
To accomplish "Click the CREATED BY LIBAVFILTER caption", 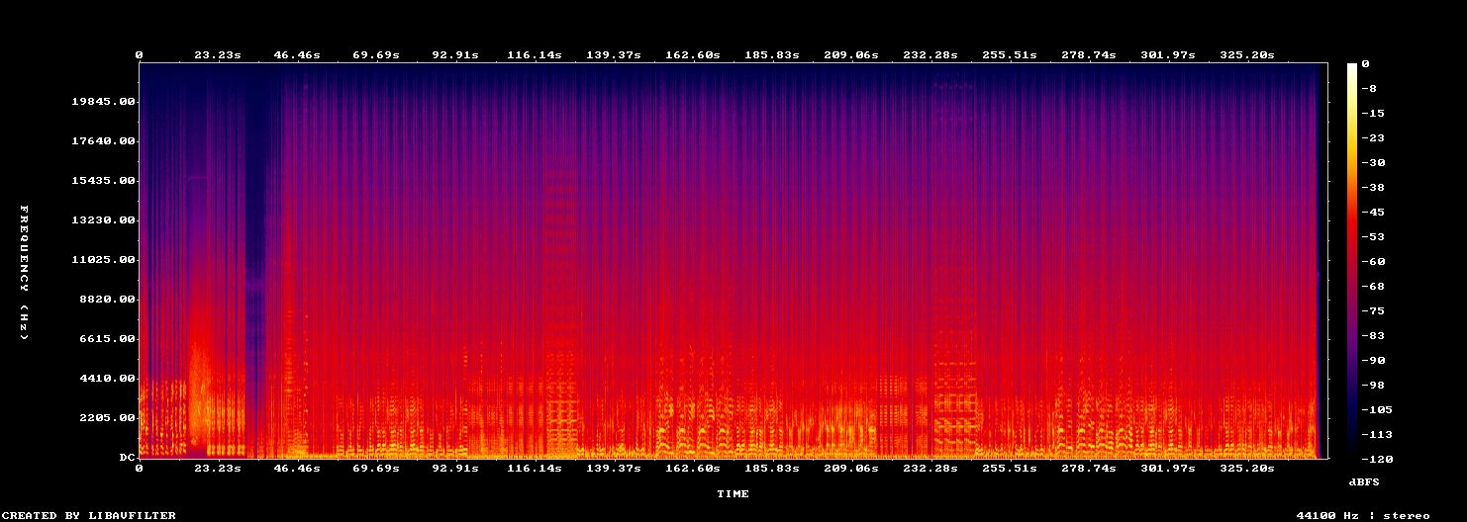I will [x=90, y=515].
